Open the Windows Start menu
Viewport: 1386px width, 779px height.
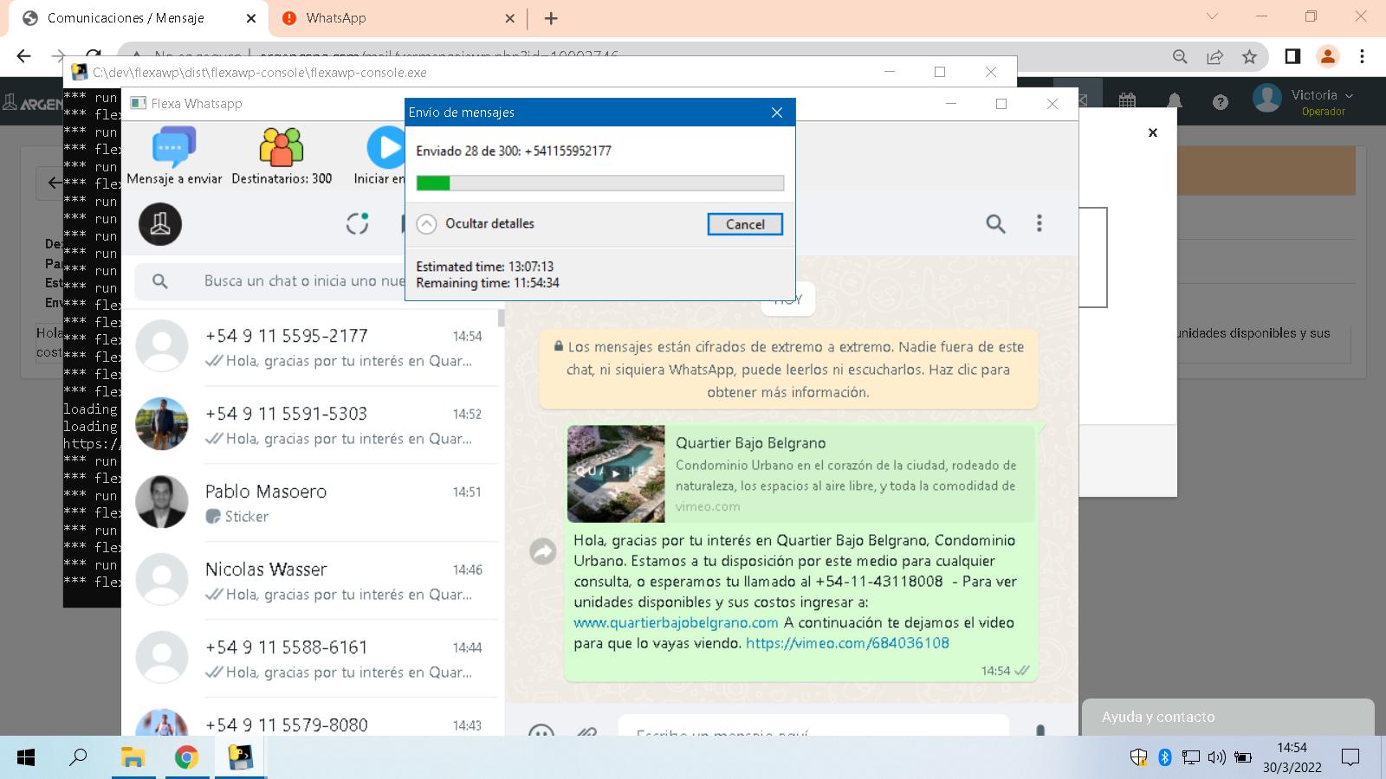coord(26,758)
